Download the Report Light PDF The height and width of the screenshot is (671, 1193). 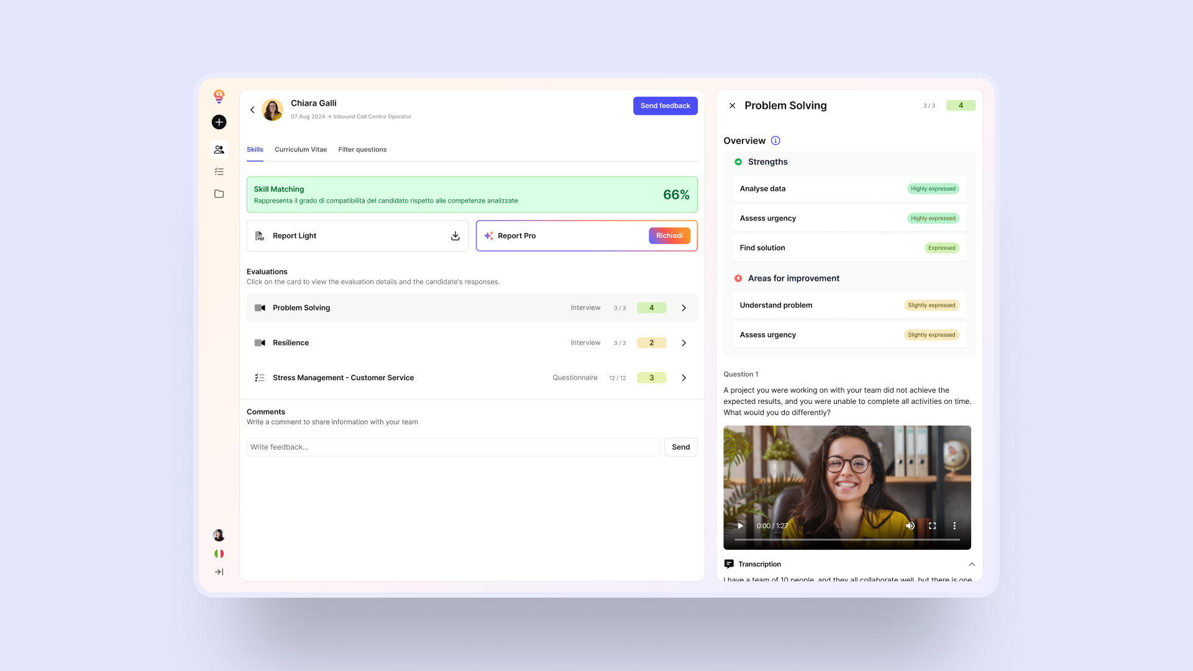coord(455,236)
